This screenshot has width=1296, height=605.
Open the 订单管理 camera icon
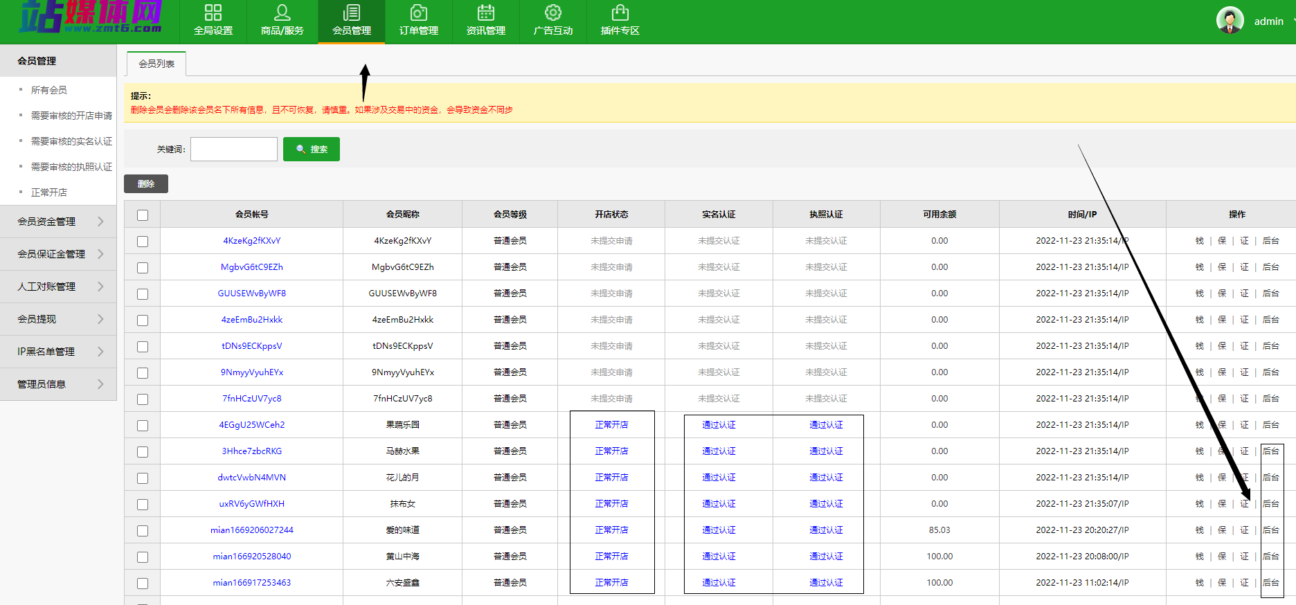(419, 12)
